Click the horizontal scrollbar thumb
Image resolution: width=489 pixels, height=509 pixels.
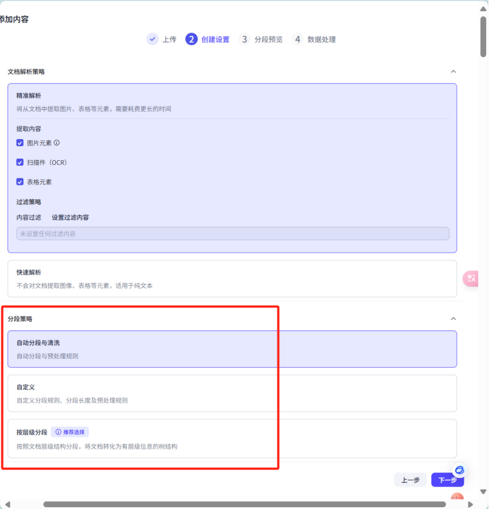click(x=245, y=504)
